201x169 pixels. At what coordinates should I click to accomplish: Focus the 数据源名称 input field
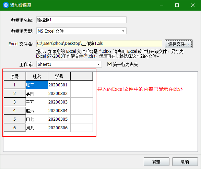[x=81, y=20]
